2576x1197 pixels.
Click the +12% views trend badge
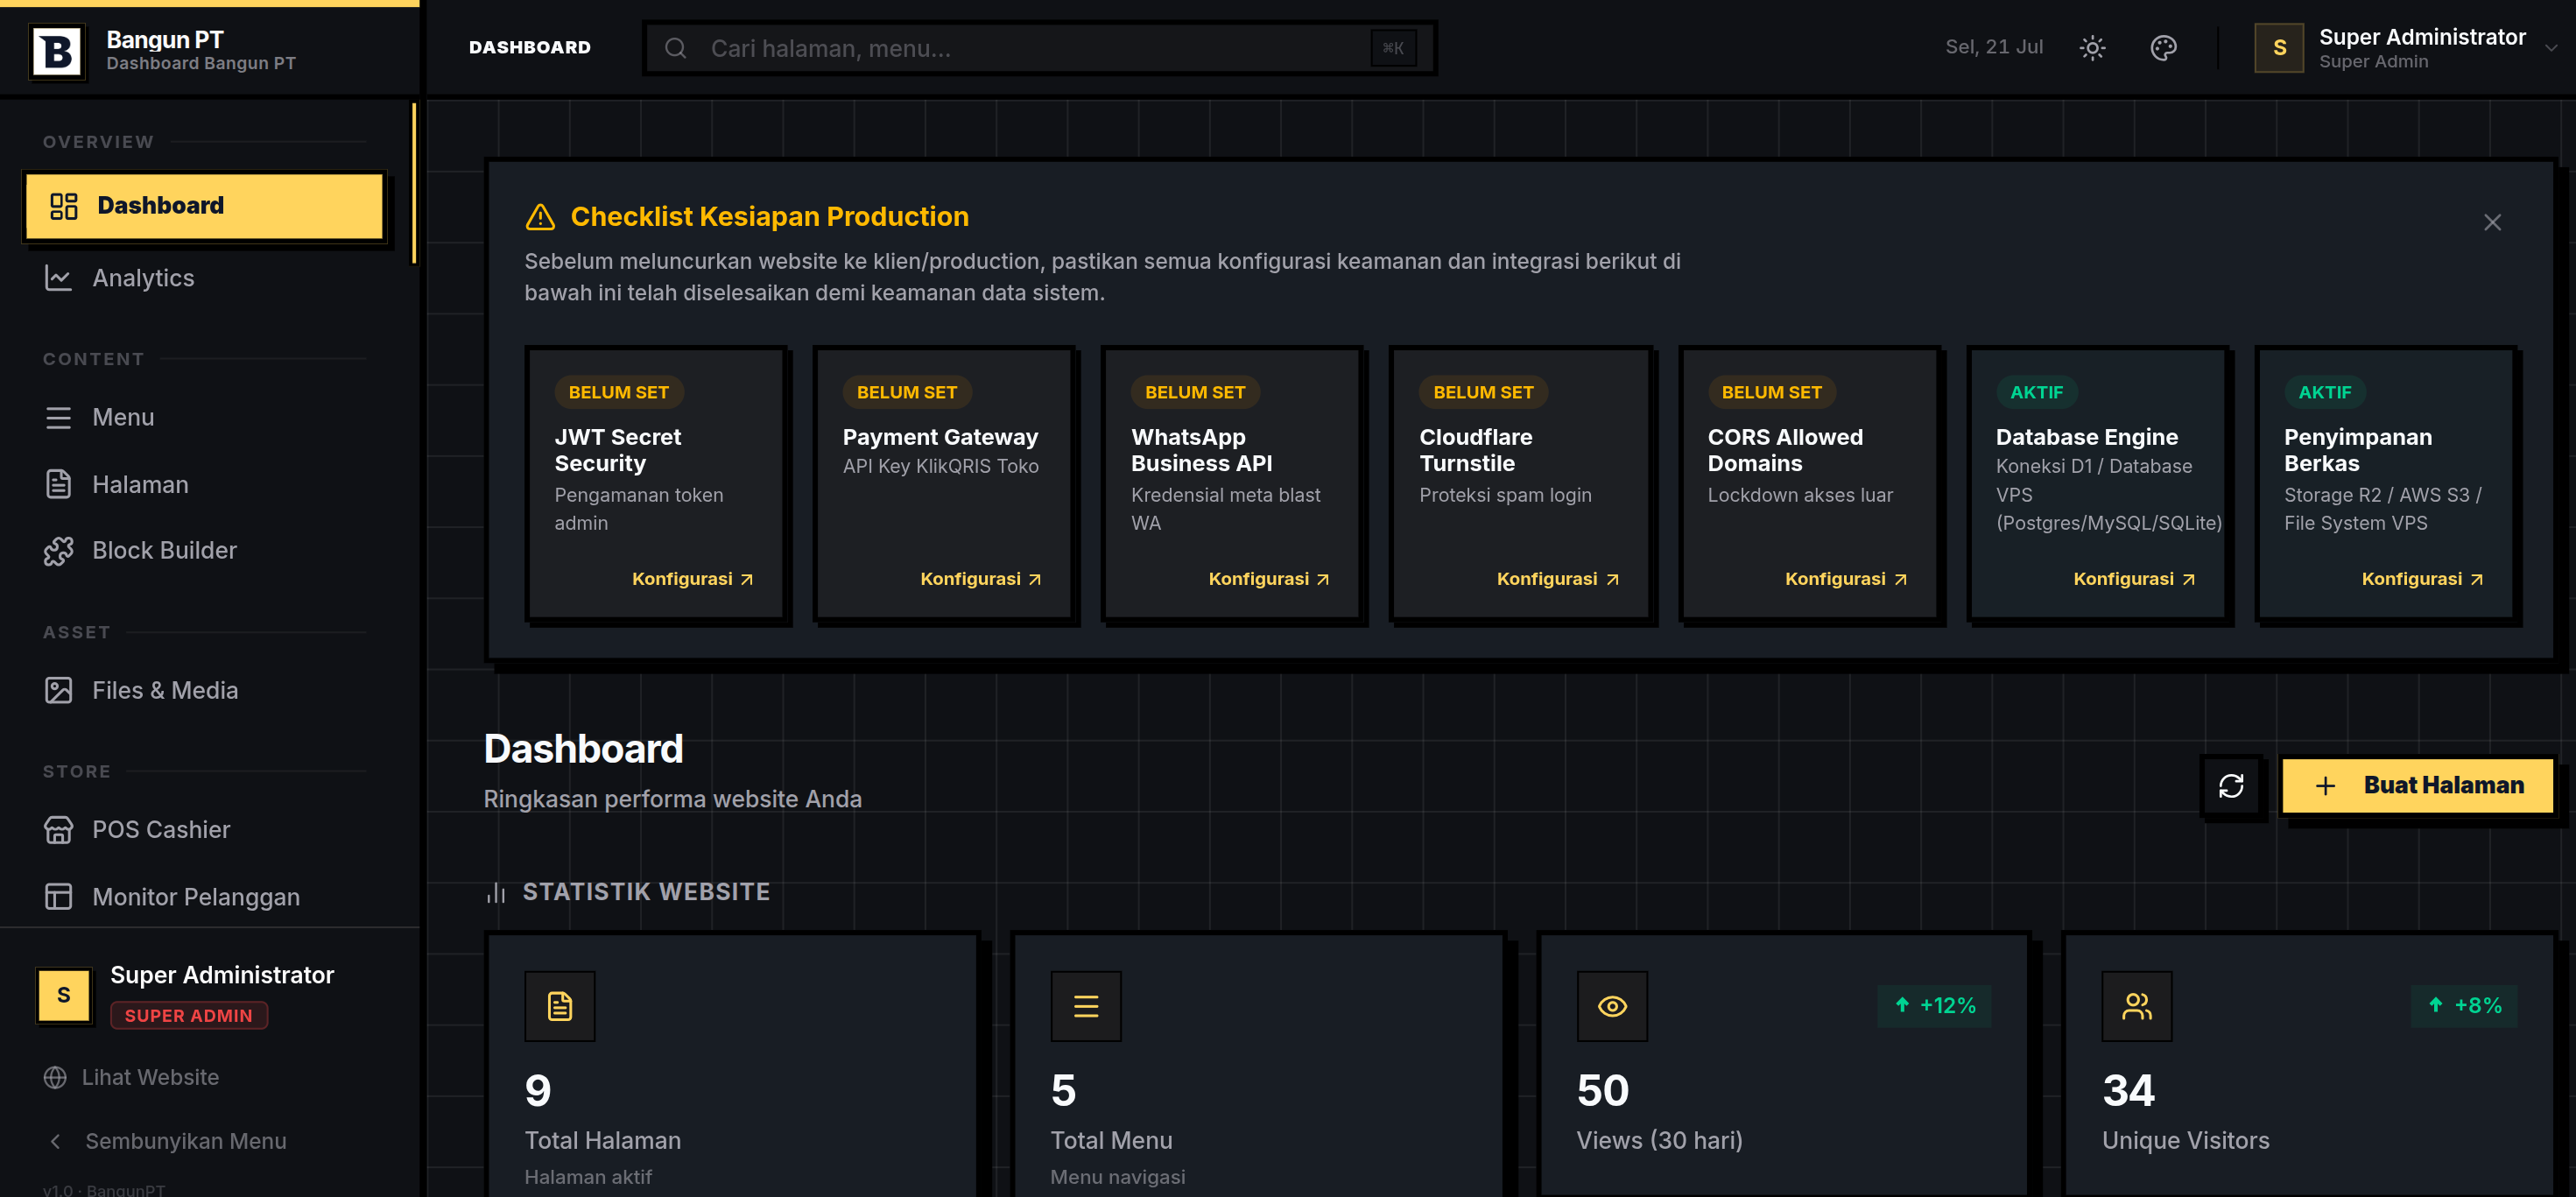point(1934,1006)
